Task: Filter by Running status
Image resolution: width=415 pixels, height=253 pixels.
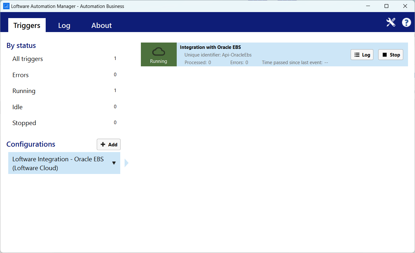Action: click(64, 91)
